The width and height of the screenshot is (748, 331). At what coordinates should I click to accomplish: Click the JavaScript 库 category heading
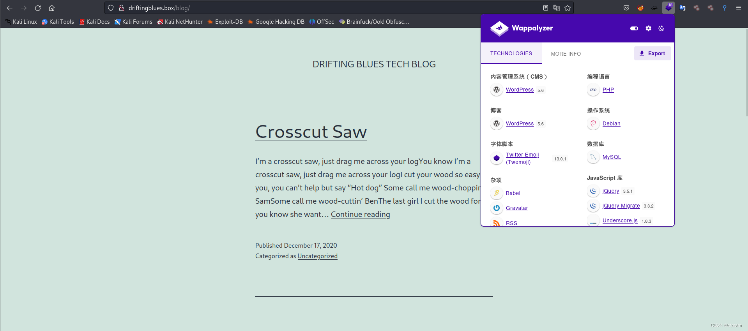tap(605, 178)
